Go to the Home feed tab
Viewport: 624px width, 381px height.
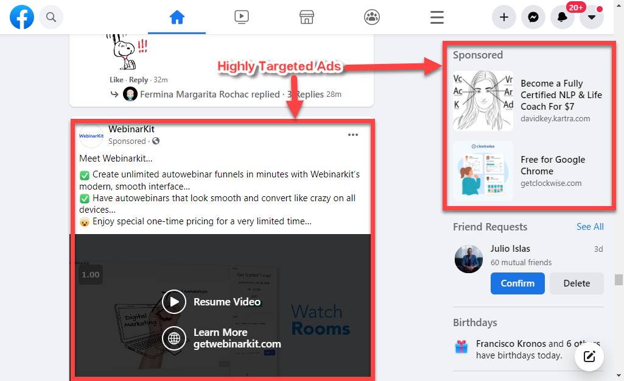coord(177,17)
